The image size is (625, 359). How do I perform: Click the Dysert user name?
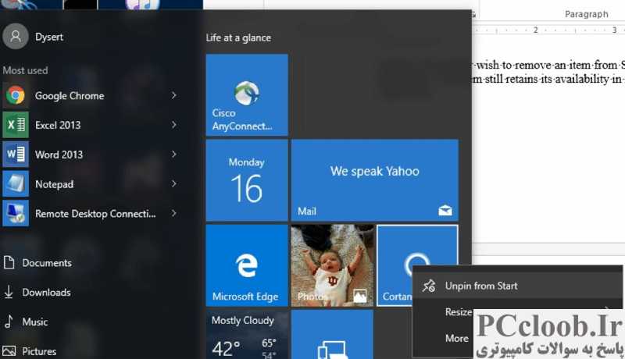pyautogui.click(x=49, y=37)
